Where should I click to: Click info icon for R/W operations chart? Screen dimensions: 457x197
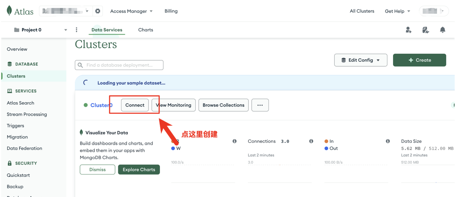[234, 141]
